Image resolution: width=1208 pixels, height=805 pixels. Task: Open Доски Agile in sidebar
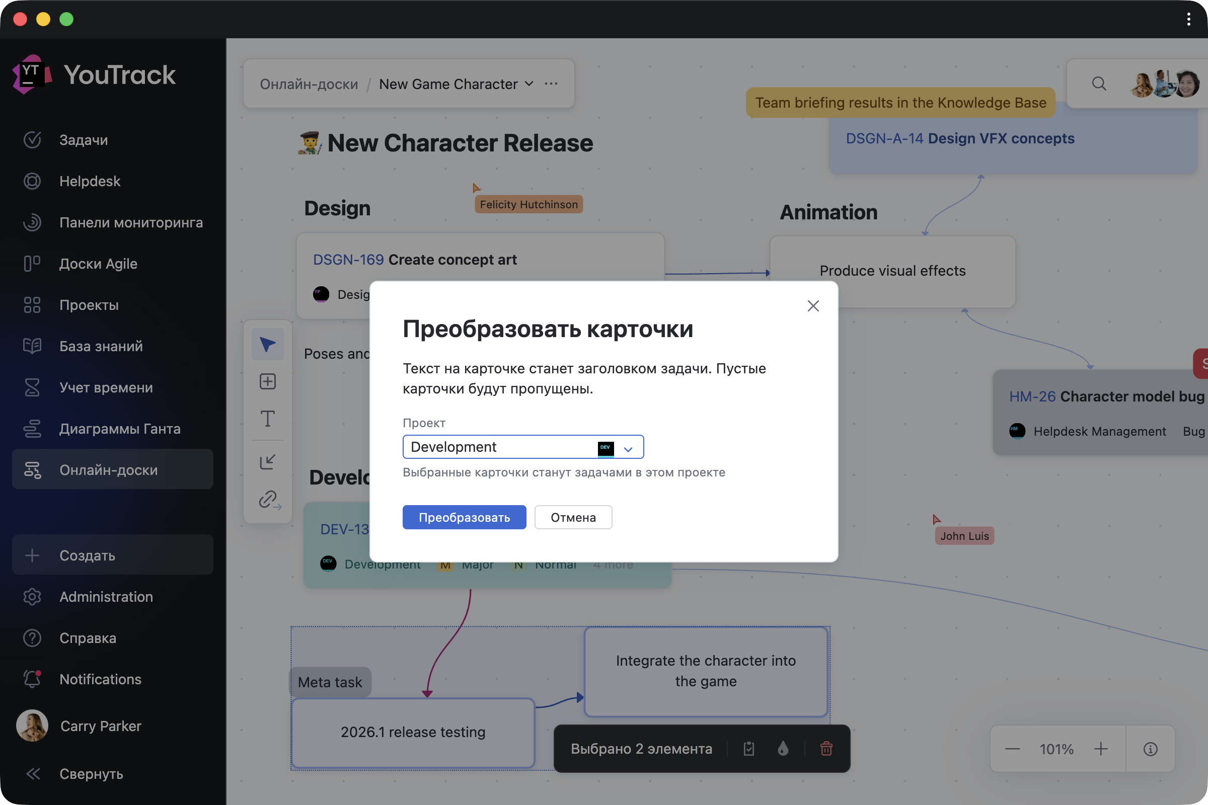98,263
